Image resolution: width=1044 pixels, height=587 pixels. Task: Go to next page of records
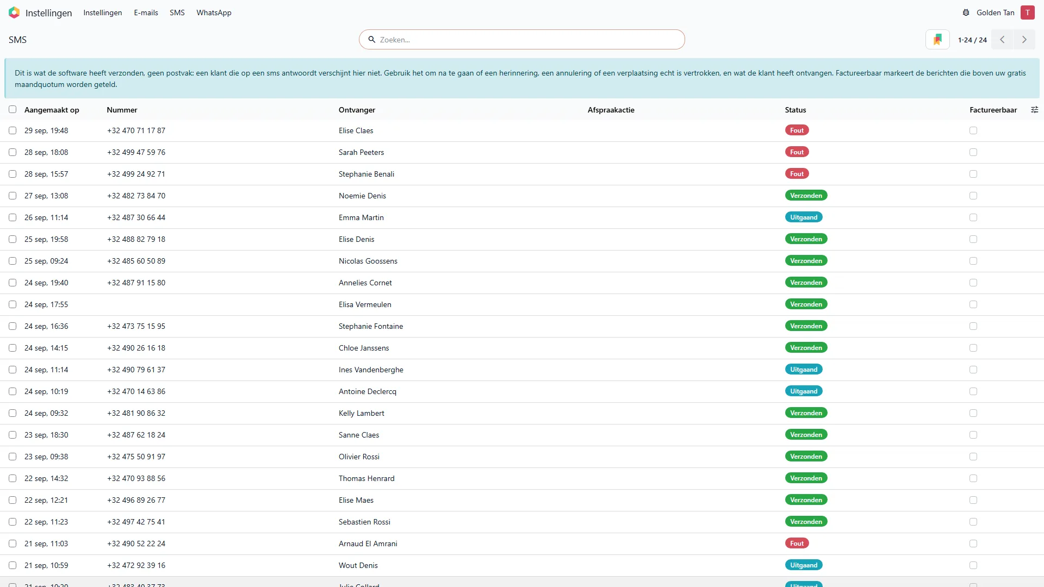[x=1024, y=40]
